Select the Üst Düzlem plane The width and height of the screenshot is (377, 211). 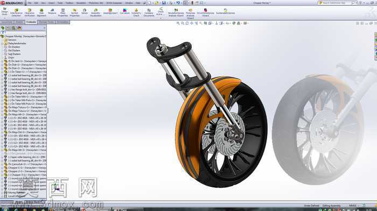[x=14, y=51]
